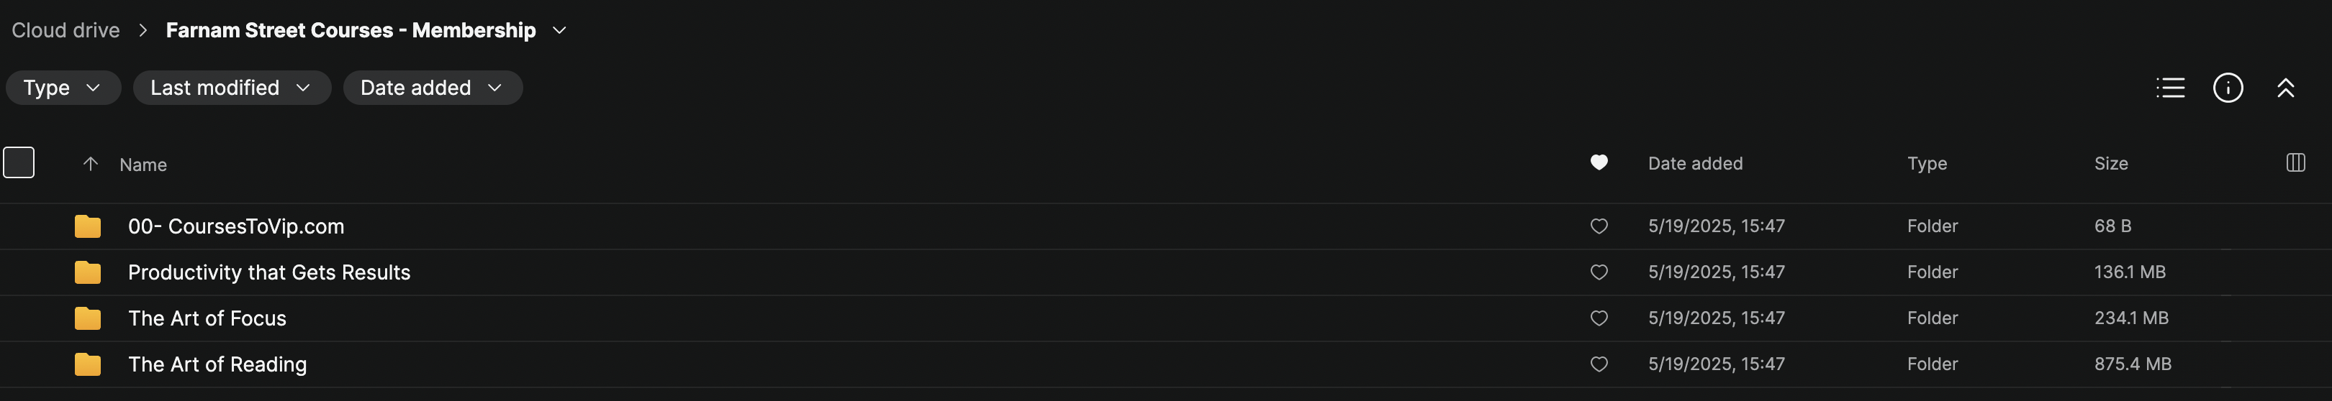Open the Date added filter dropdown
The image size is (2332, 401).
pyautogui.click(x=432, y=88)
